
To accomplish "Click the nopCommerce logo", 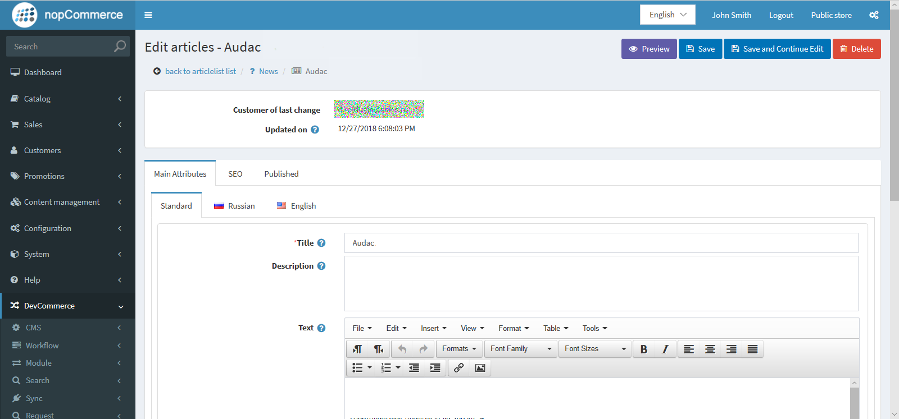I will (x=67, y=15).
